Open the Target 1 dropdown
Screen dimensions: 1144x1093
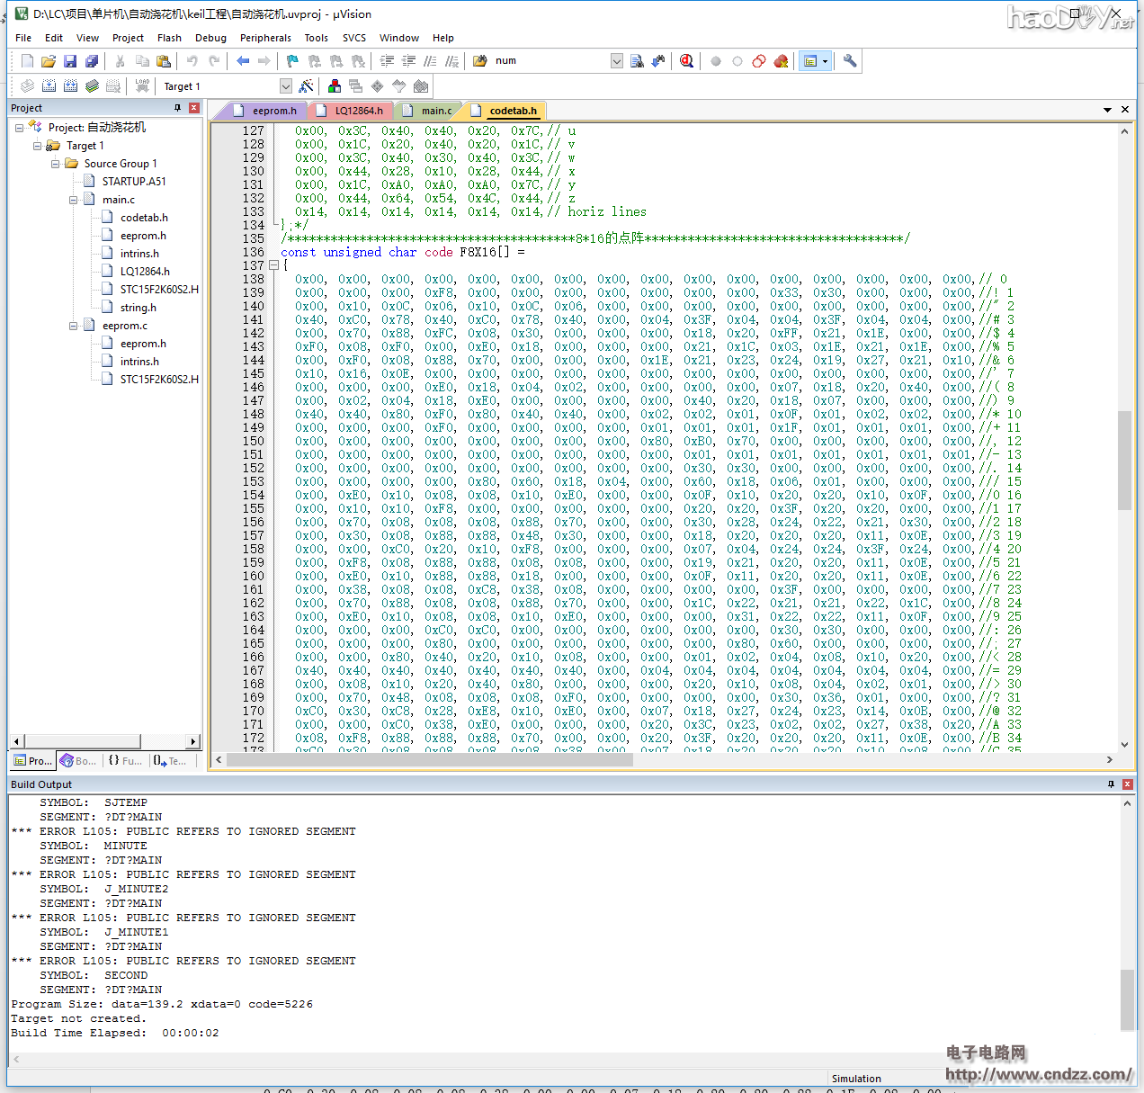(x=285, y=86)
